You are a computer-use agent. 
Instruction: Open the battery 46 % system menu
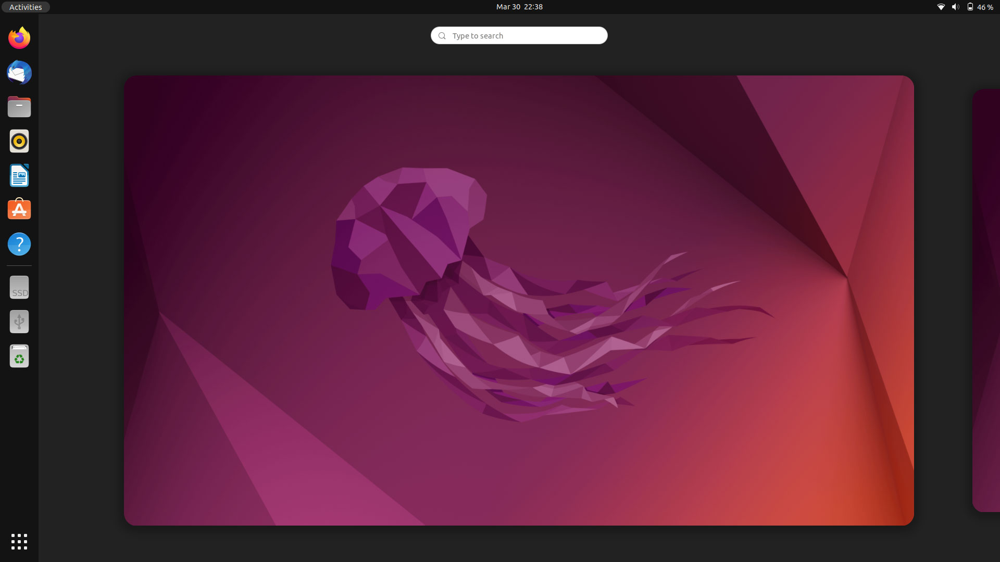(x=980, y=7)
